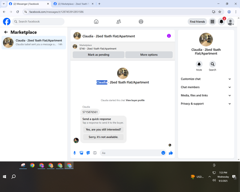Image resolution: width=240 pixels, height=192 pixels.
Task: Click the Facebook logo
Action: point(7,22)
